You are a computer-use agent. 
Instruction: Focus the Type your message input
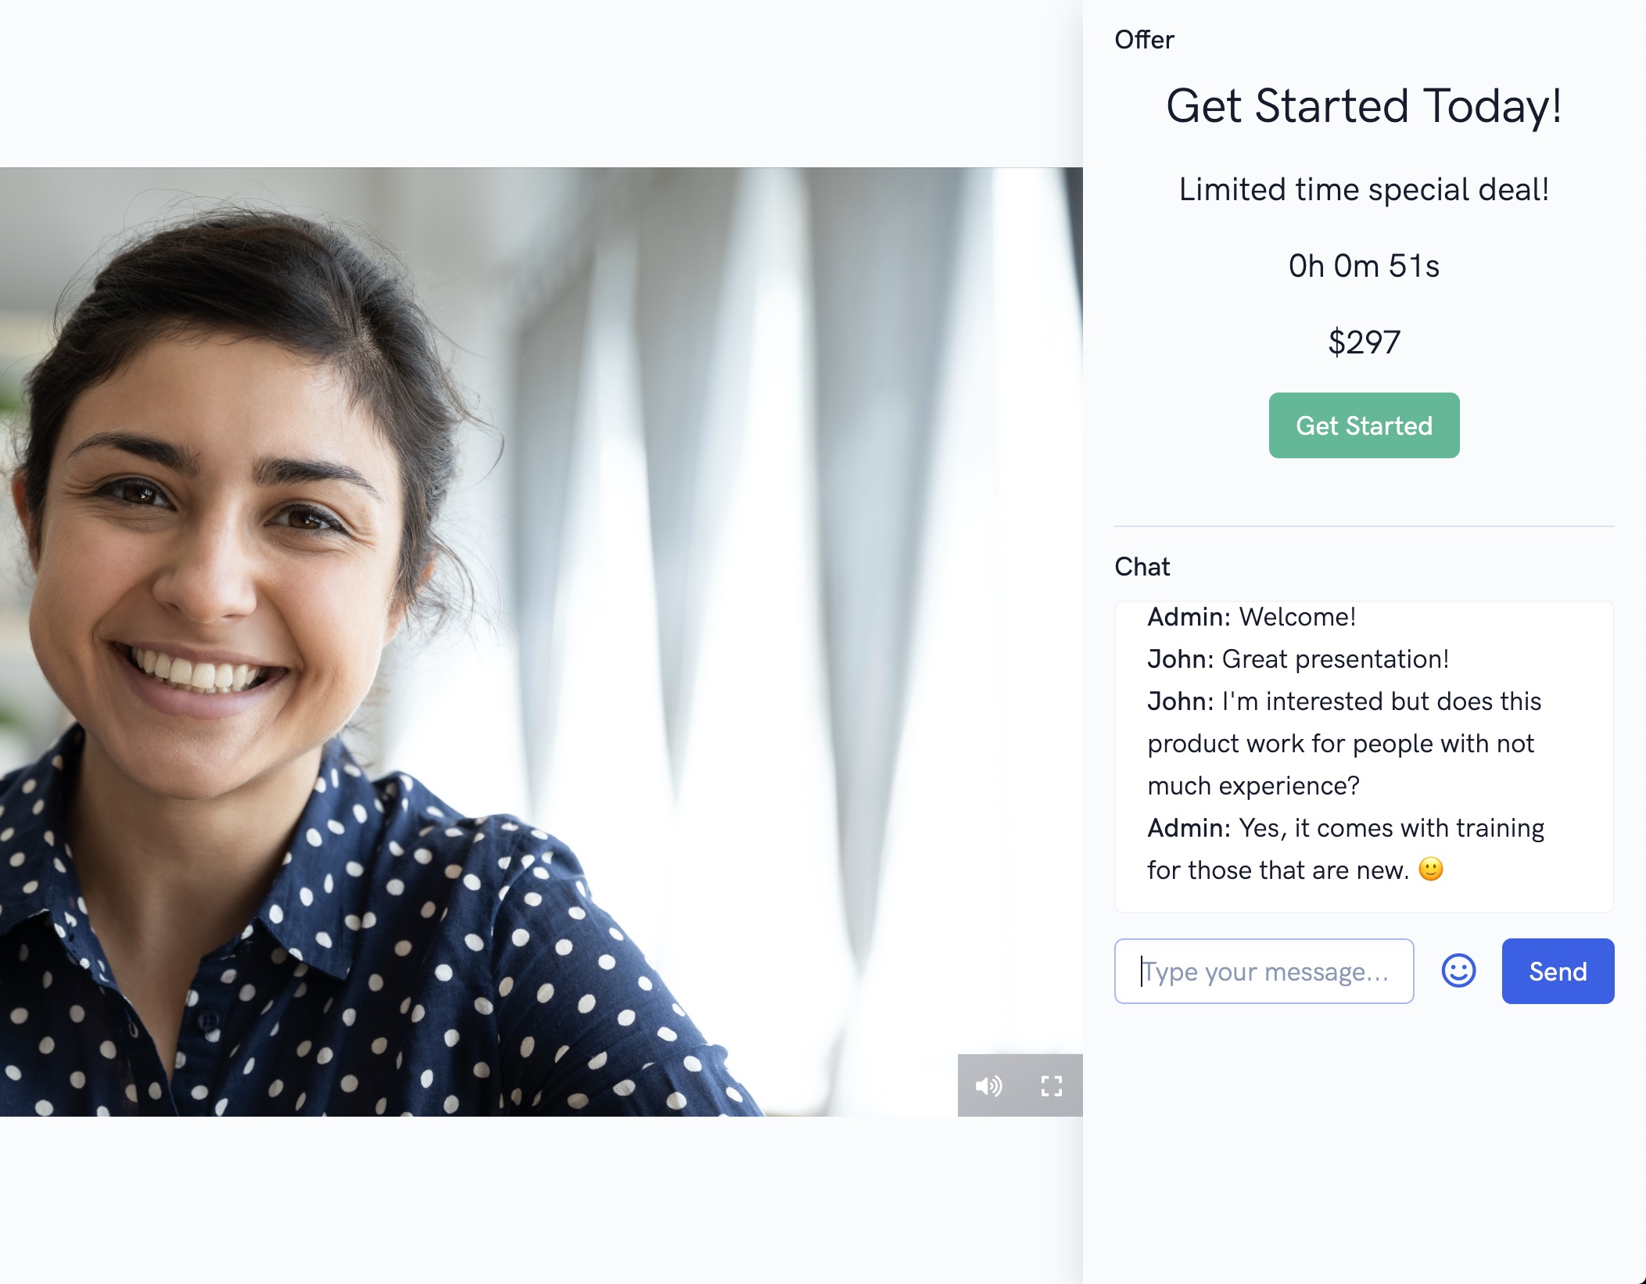click(x=1264, y=971)
